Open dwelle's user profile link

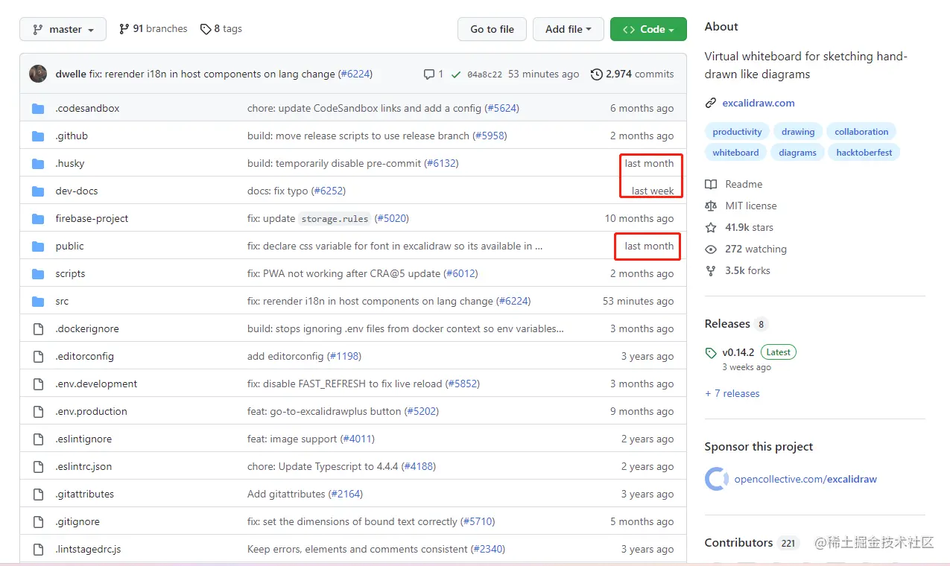[71, 74]
